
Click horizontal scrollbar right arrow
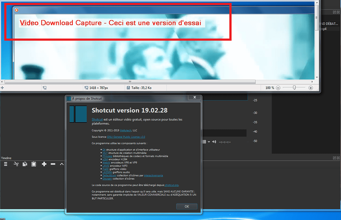312,82
